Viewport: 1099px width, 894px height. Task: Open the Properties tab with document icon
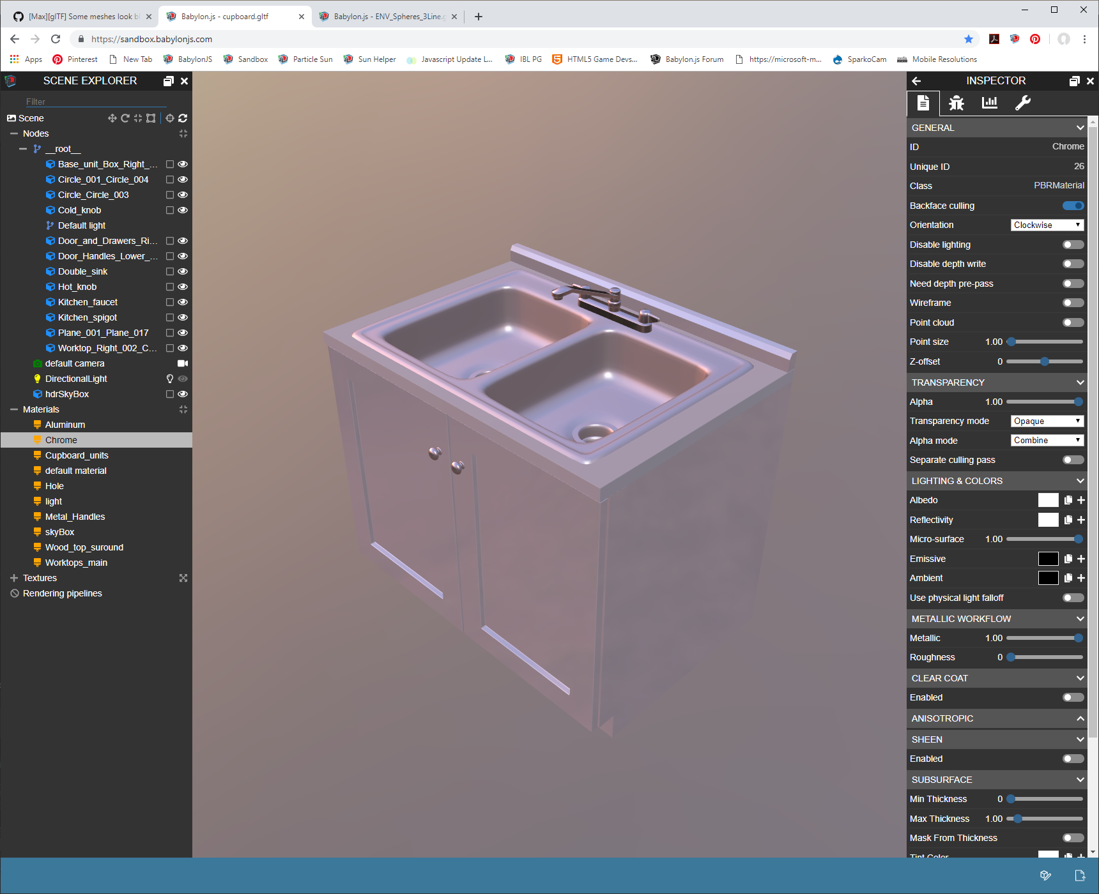pyautogui.click(x=923, y=103)
